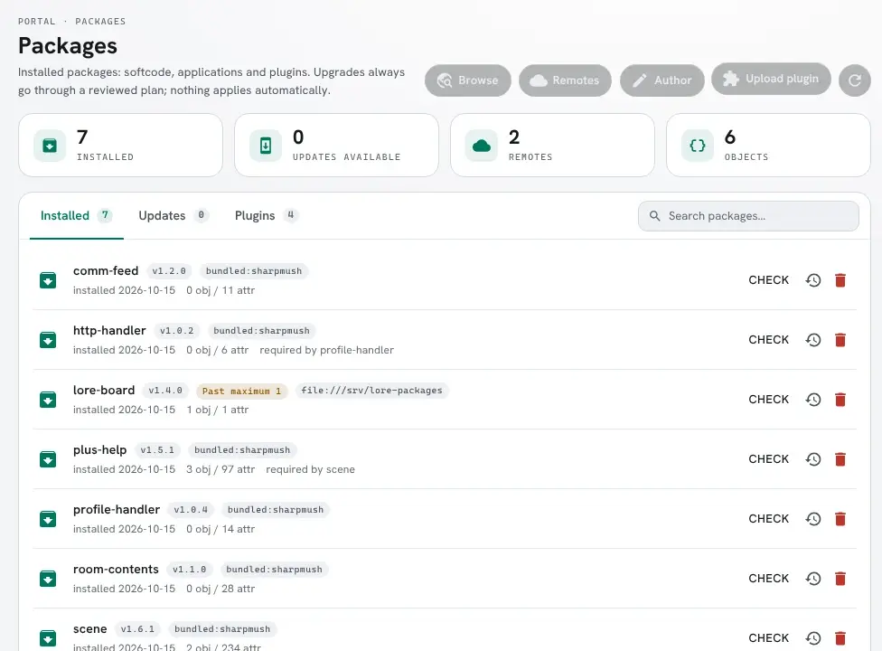Screen dimensions: 882x651
Task: Click the refresh icon button
Action: coord(855,80)
